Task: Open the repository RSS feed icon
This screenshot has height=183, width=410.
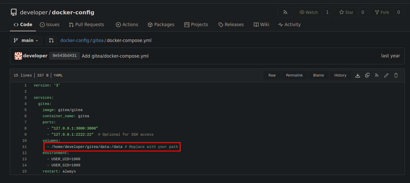Action: point(285,12)
